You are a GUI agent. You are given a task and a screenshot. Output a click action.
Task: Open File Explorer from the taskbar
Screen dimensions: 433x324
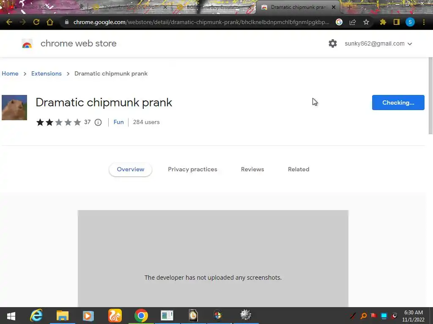63,316
